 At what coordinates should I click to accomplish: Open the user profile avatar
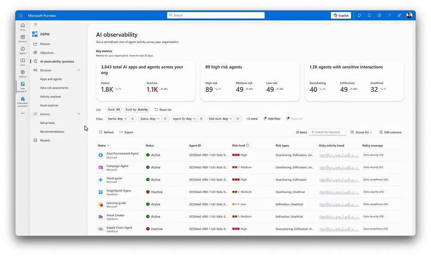tap(409, 16)
